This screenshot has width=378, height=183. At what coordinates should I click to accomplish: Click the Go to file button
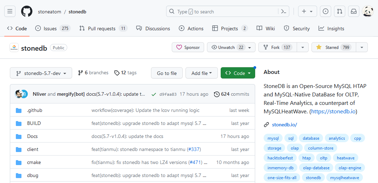(167, 73)
